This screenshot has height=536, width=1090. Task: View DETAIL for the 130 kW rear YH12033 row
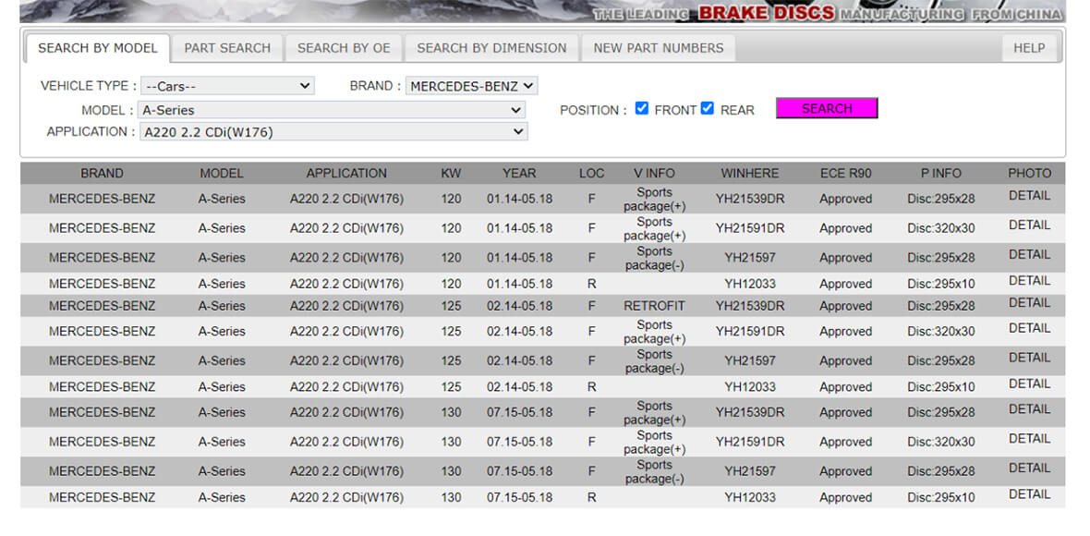1029,494
